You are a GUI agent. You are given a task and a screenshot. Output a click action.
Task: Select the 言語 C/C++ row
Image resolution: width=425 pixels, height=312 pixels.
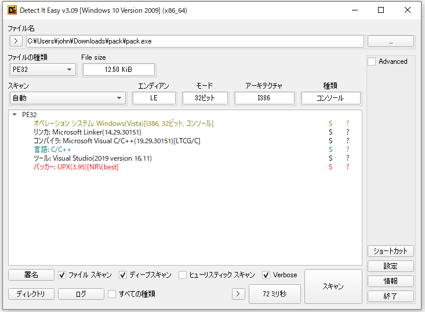52,150
